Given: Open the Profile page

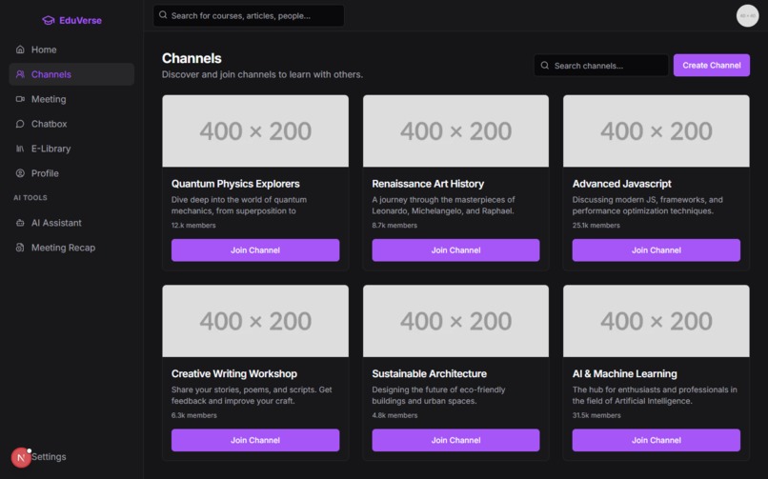Looking at the screenshot, I should [71, 173].
